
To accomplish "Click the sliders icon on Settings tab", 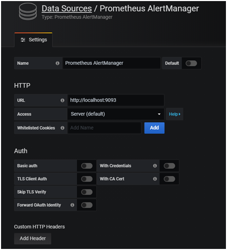I will click(x=23, y=40).
